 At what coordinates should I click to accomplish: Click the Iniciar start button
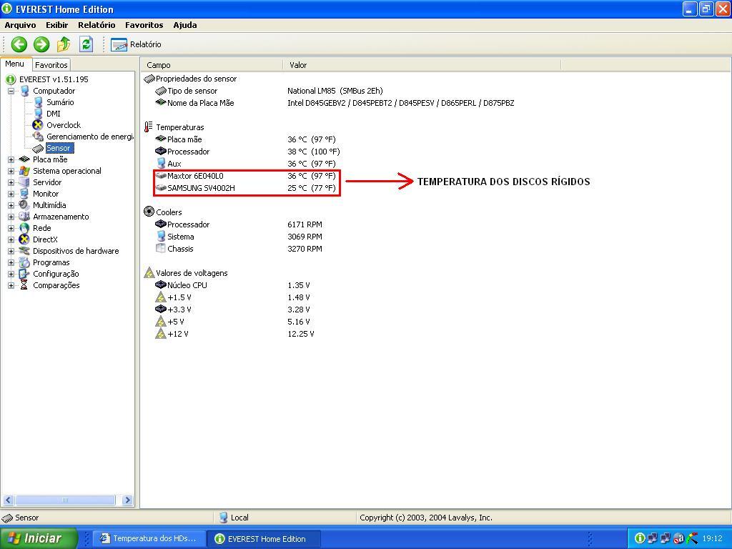click(39, 538)
